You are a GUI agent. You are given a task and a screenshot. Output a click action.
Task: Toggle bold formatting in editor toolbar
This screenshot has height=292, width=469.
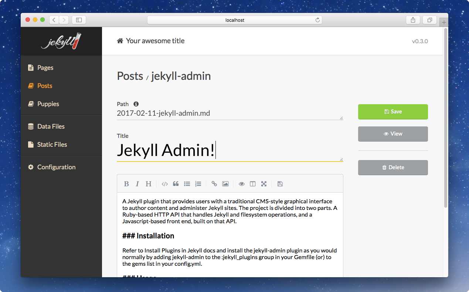point(126,184)
